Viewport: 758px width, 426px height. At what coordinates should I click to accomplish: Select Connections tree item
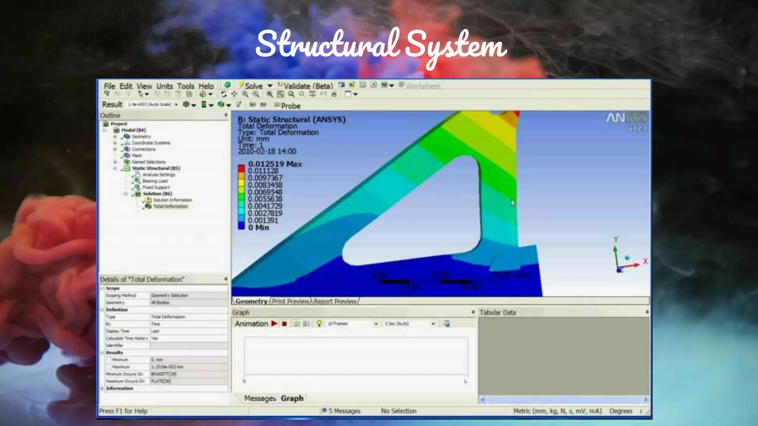tap(144, 149)
